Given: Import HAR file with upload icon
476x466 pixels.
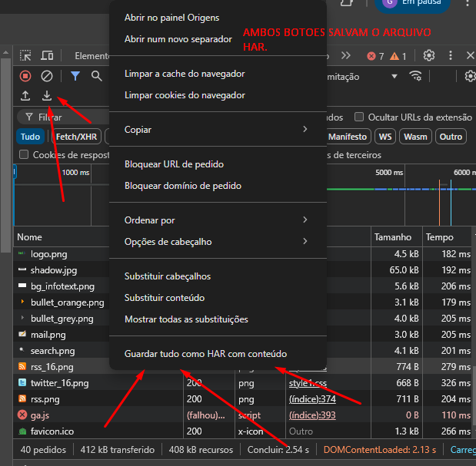Looking at the screenshot, I should pyautogui.click(x=25, y=96).
